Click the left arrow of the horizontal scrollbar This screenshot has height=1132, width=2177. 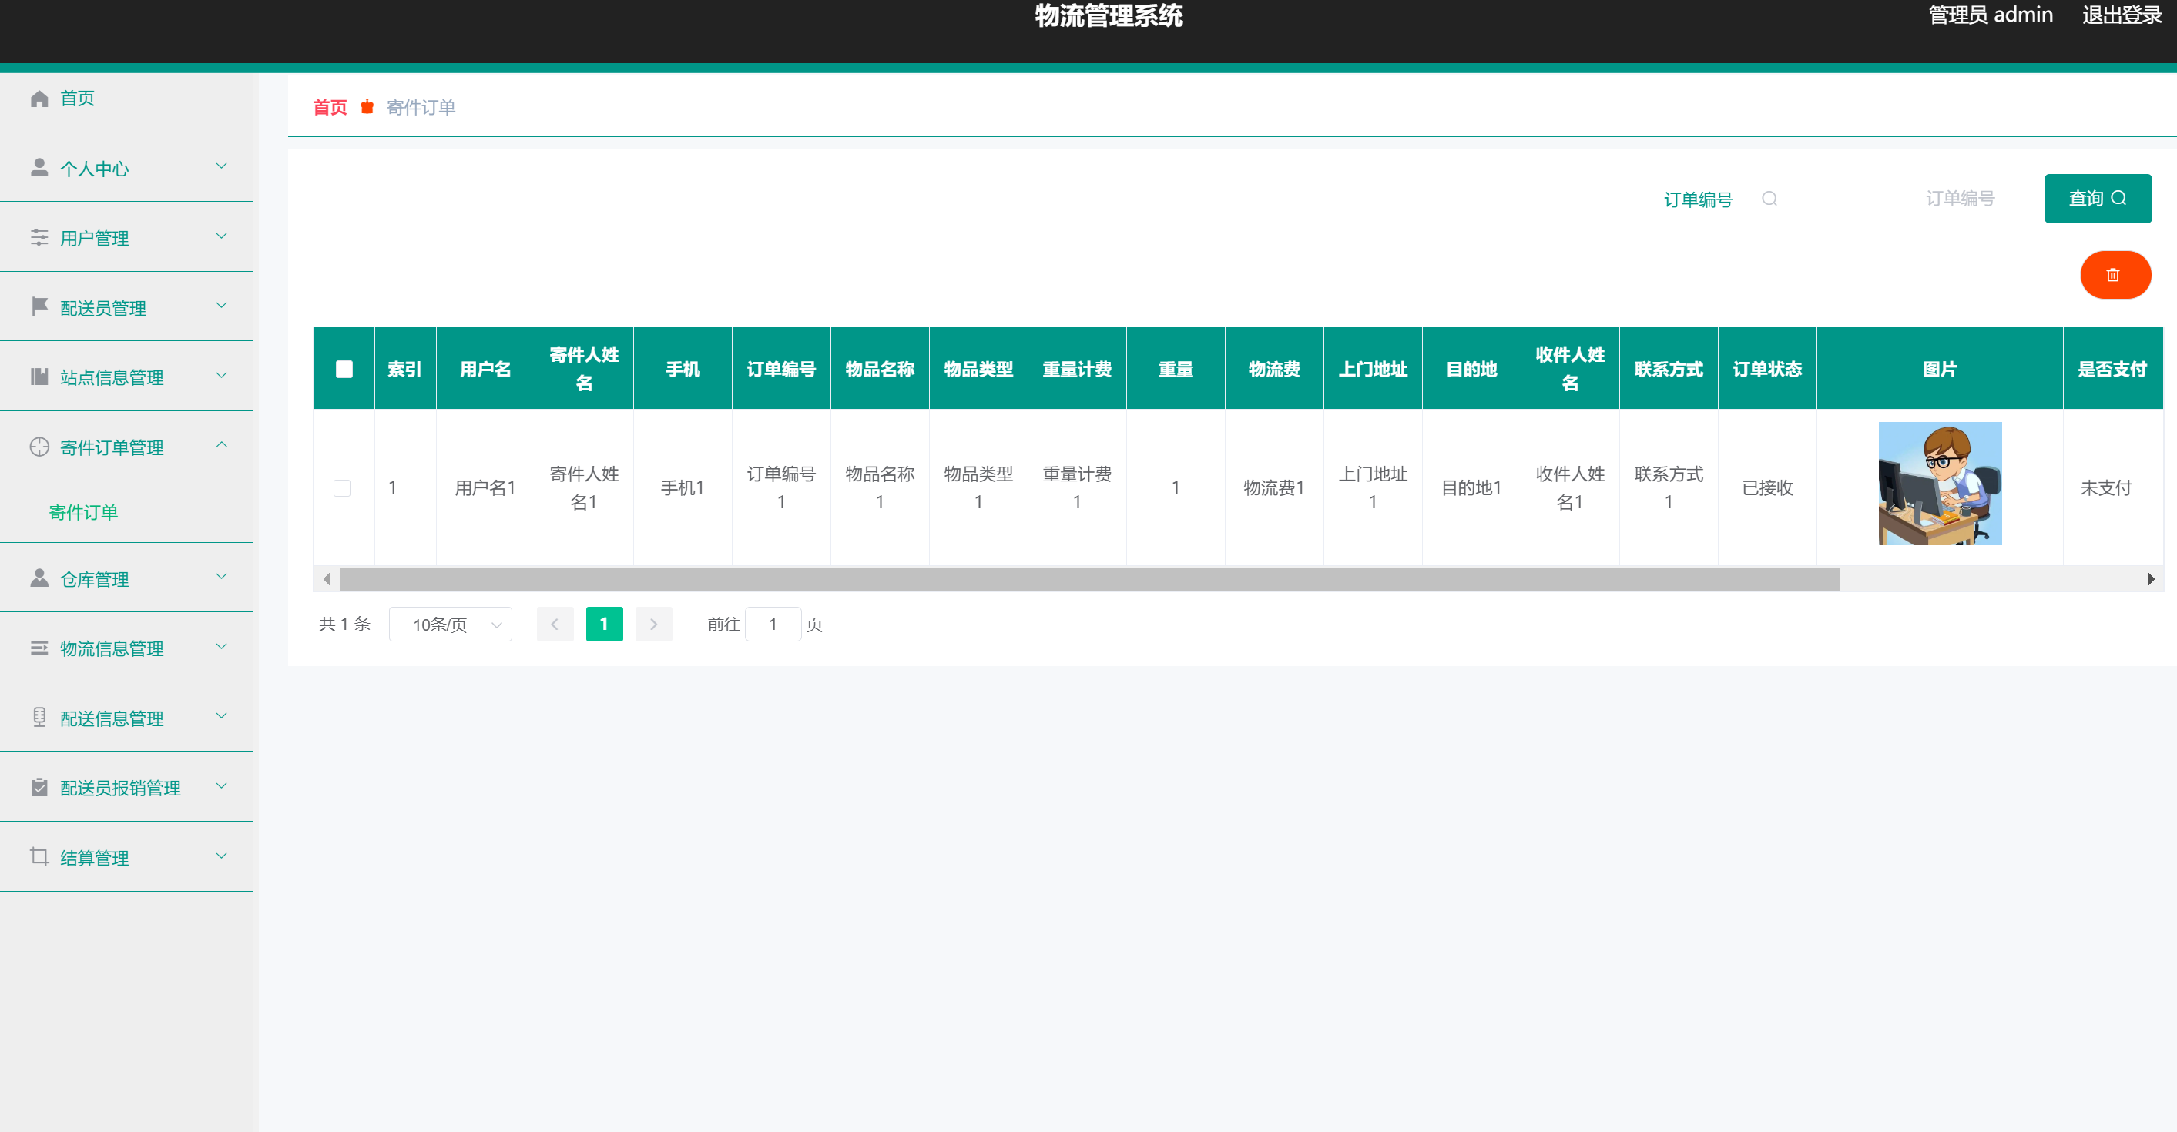[327, 578]
